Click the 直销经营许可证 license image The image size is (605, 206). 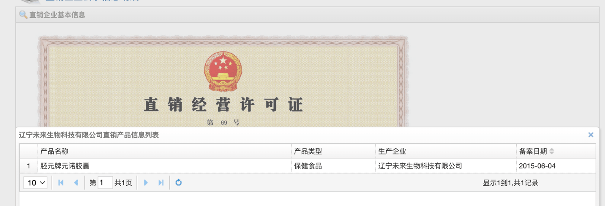click(223, 81)
